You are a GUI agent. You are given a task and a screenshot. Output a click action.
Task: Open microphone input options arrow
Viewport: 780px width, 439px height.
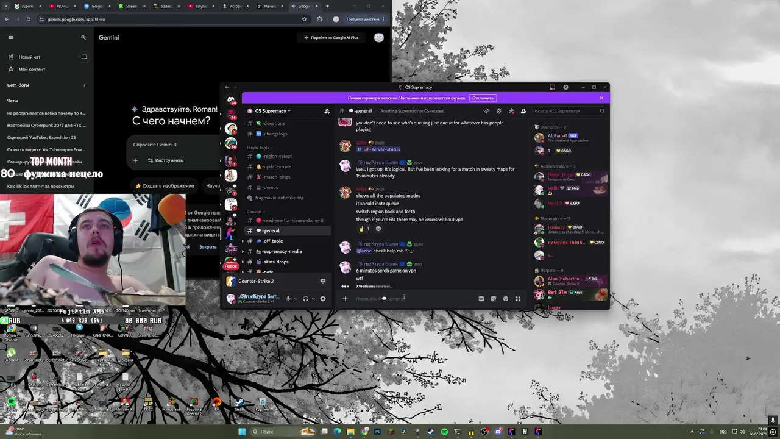296,299
